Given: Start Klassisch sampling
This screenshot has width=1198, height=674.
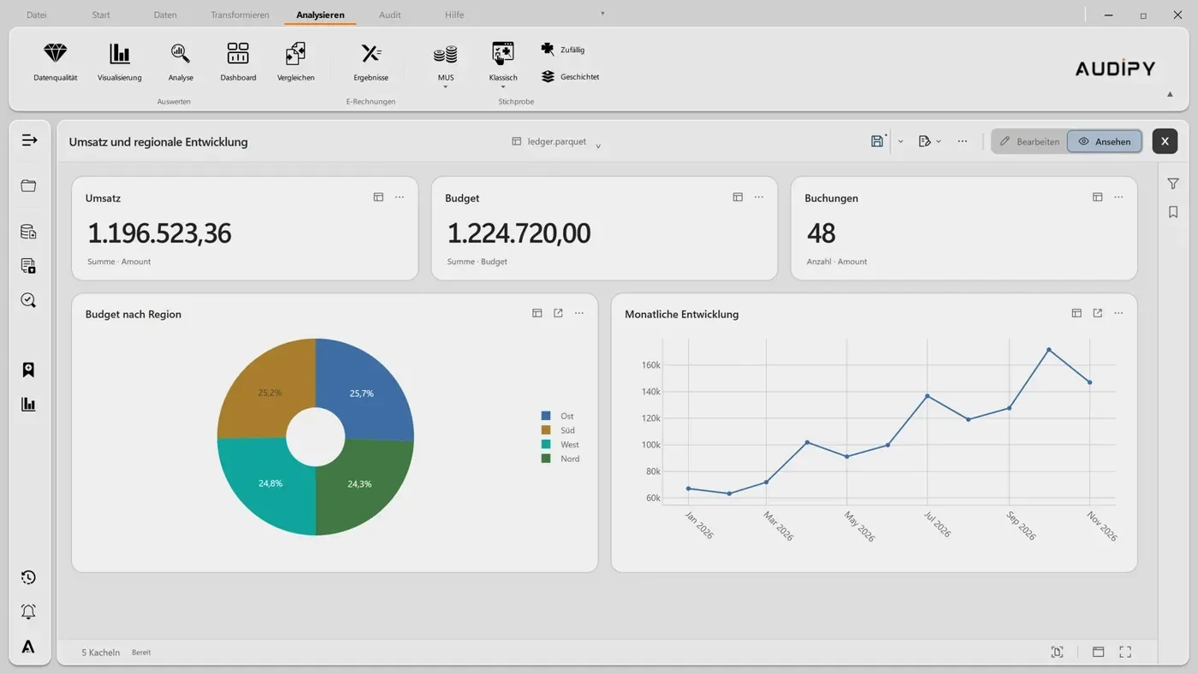Looking at the screenshot, I should [x=503, y=64].
